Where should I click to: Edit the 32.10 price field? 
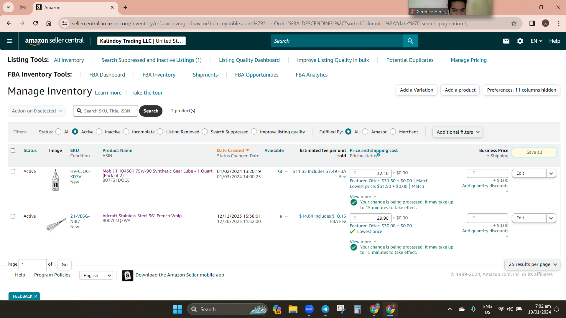coord(371,173)
